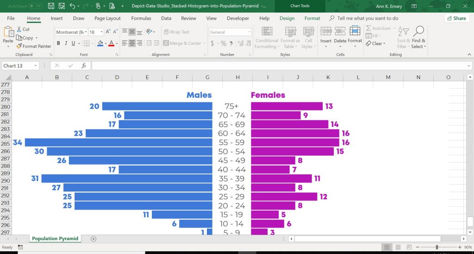474x254 pixels.
Task: Switch to Page Break Preview icon
Action: pos(409,247)
